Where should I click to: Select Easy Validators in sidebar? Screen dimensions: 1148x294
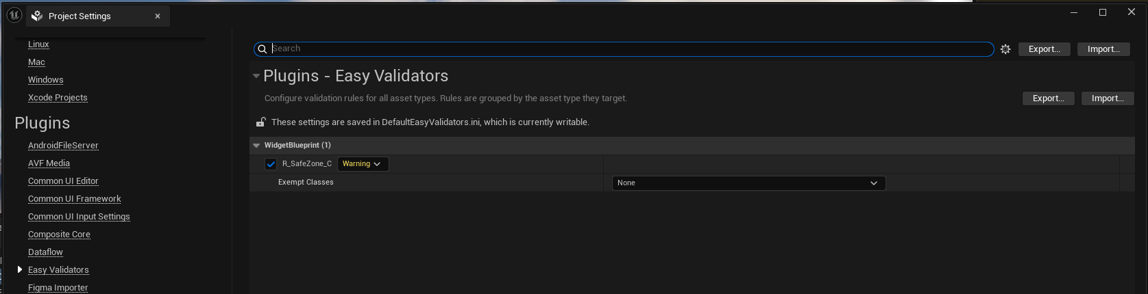pos(58,270)
